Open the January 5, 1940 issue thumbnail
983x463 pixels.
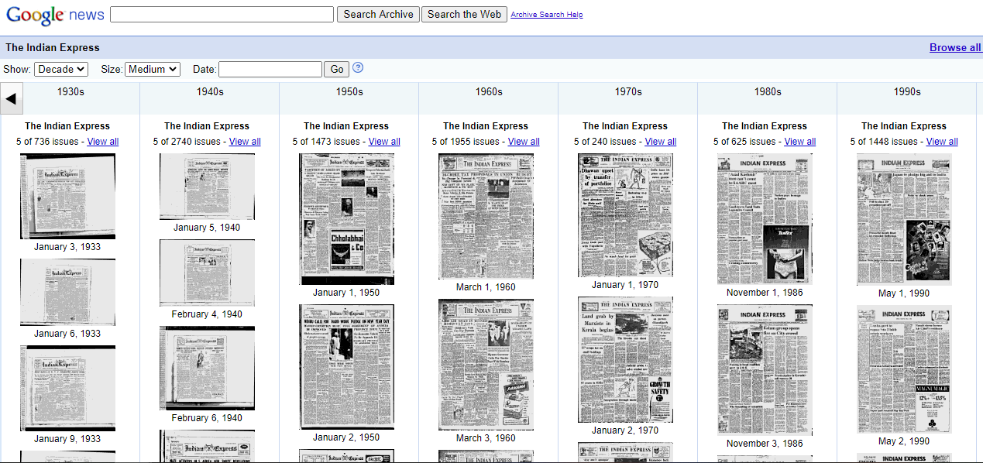[x=207, y=187]
